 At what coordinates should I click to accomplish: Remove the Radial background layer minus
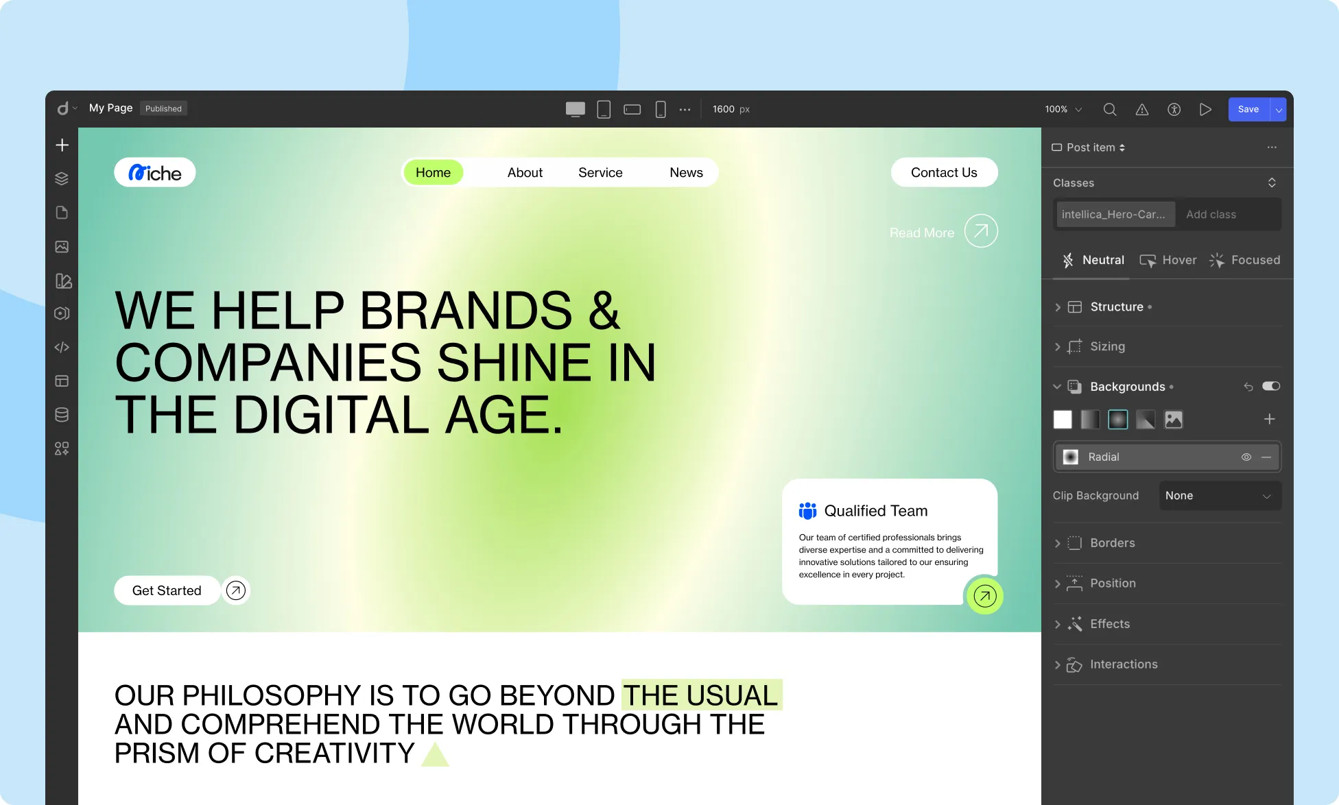1266,457
